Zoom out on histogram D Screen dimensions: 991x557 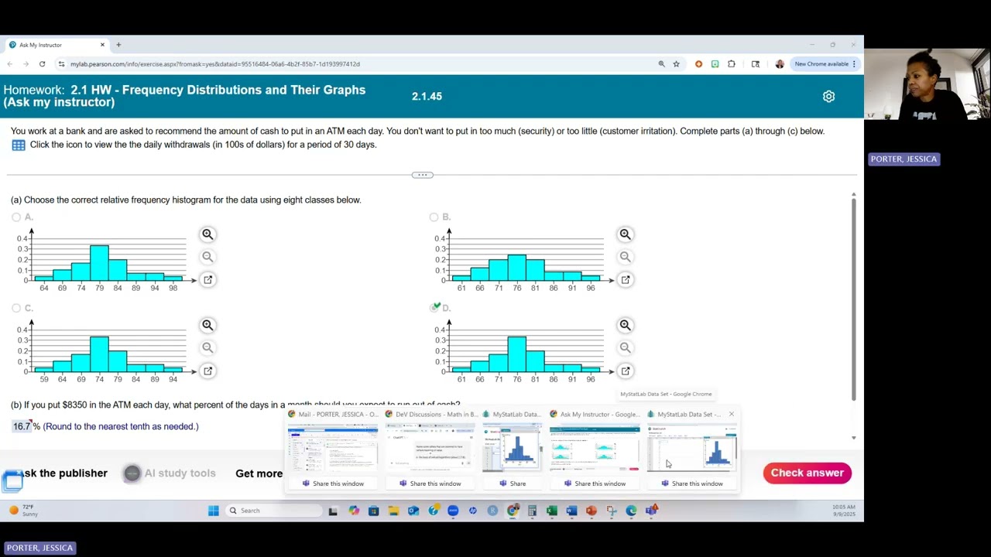pyautogui.click(x=625, y=348)
